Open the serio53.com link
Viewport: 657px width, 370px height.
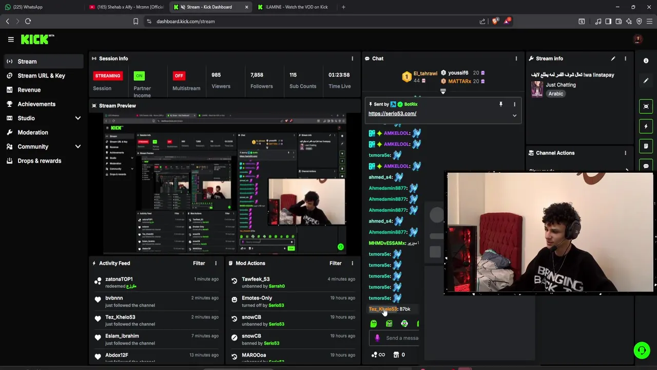click(x=392, y=114)
